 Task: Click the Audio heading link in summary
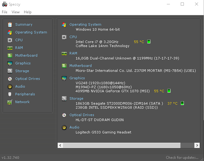point(74,127)
